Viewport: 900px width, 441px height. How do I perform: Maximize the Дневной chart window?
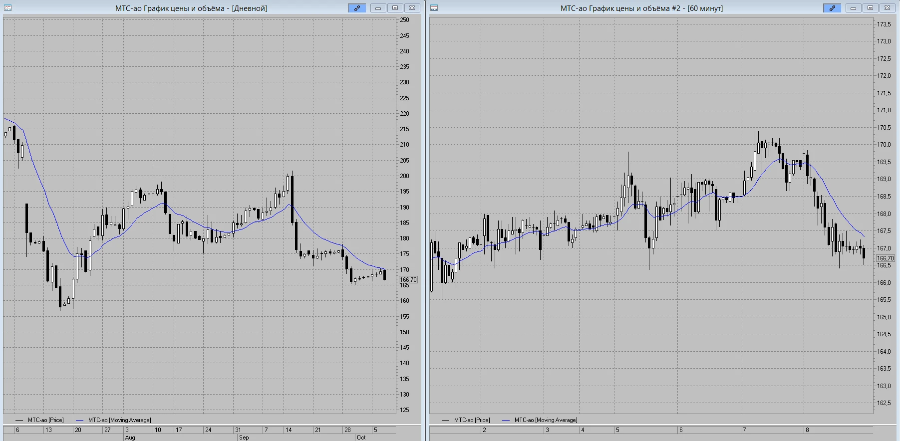pyautogui.click(x=395, y=8)
